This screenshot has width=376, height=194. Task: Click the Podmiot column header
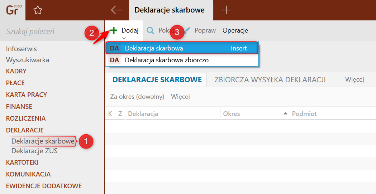click(x=304, y=113)
